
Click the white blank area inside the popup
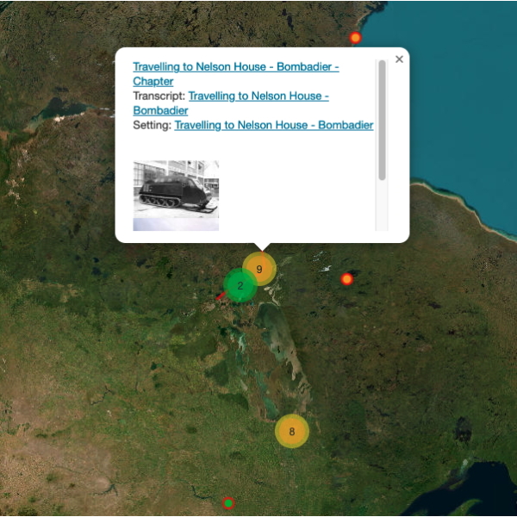tap(302, 190)
